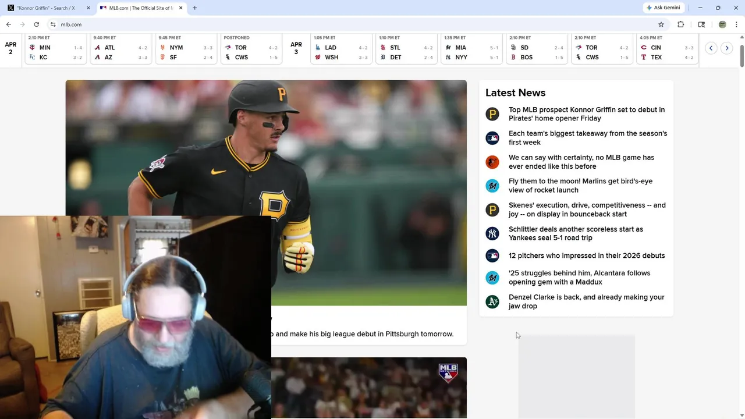Image resolution: width=745 pixels, height=419 pixels.
Task: Open the ATL vs AZ game card
Action: tap(120, 48)
